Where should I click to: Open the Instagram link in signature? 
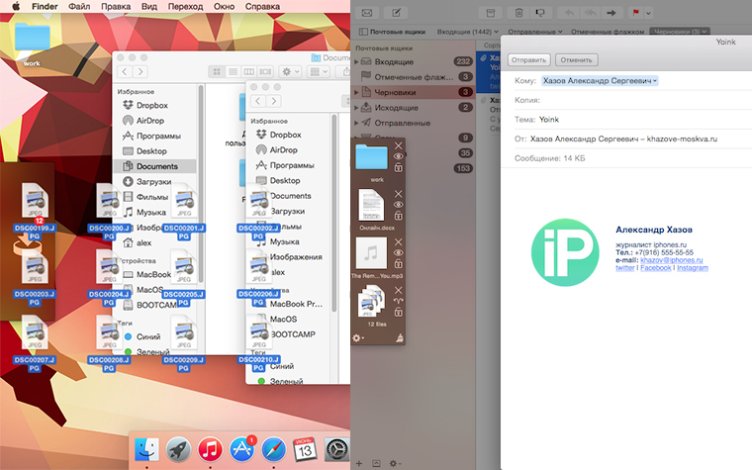click(x=693, y=267)
